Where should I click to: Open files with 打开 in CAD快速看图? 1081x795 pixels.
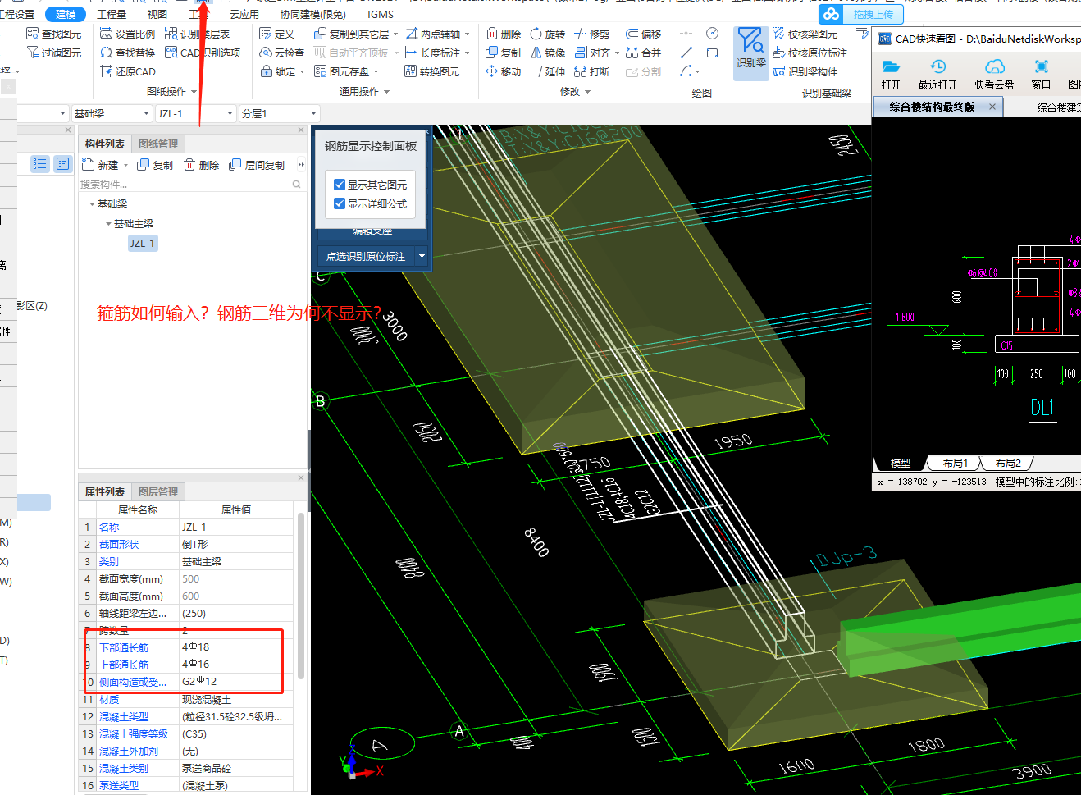click(891, 74)
